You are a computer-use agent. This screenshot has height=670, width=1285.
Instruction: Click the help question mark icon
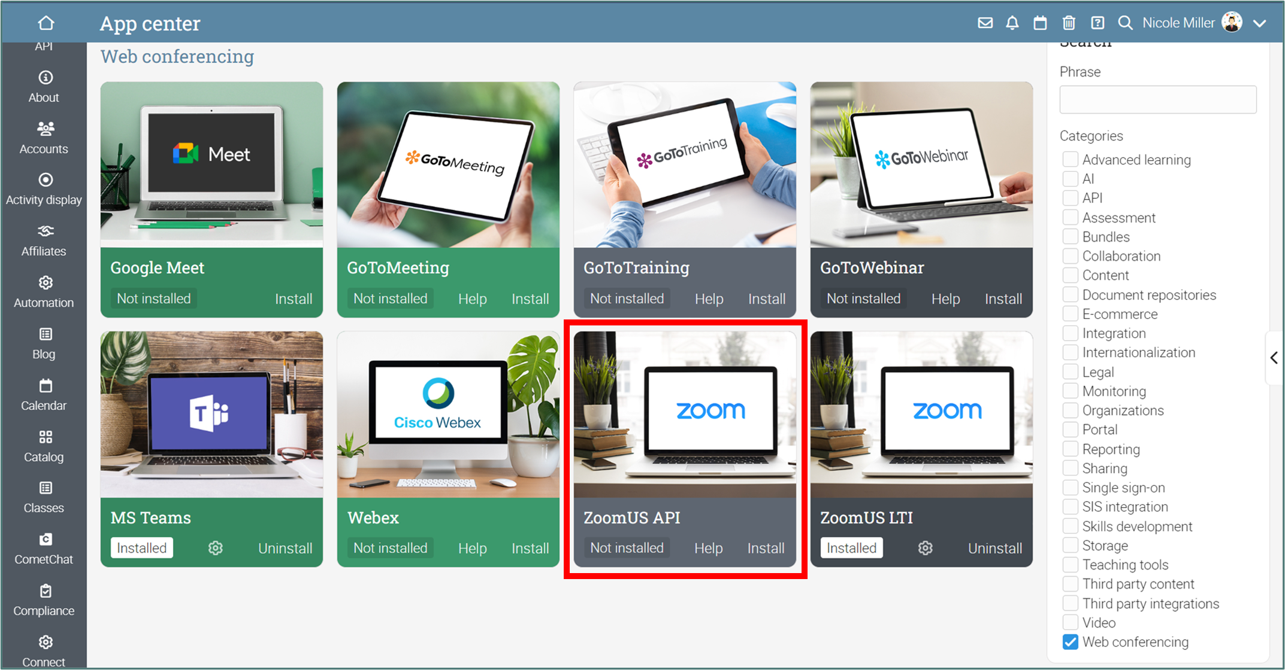point(1097,23)
